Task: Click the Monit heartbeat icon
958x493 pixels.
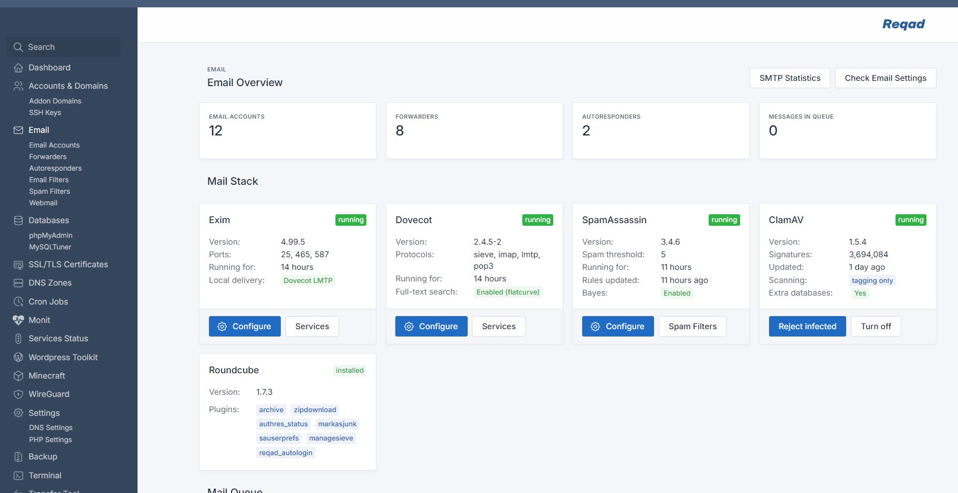Action: (18, 320)
